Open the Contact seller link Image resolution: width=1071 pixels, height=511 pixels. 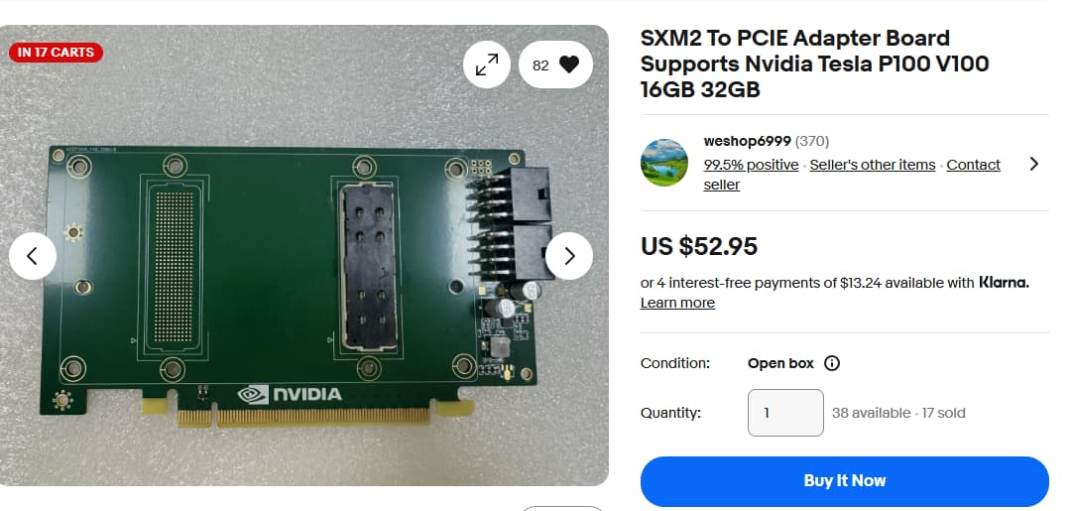tap(852, 175)
